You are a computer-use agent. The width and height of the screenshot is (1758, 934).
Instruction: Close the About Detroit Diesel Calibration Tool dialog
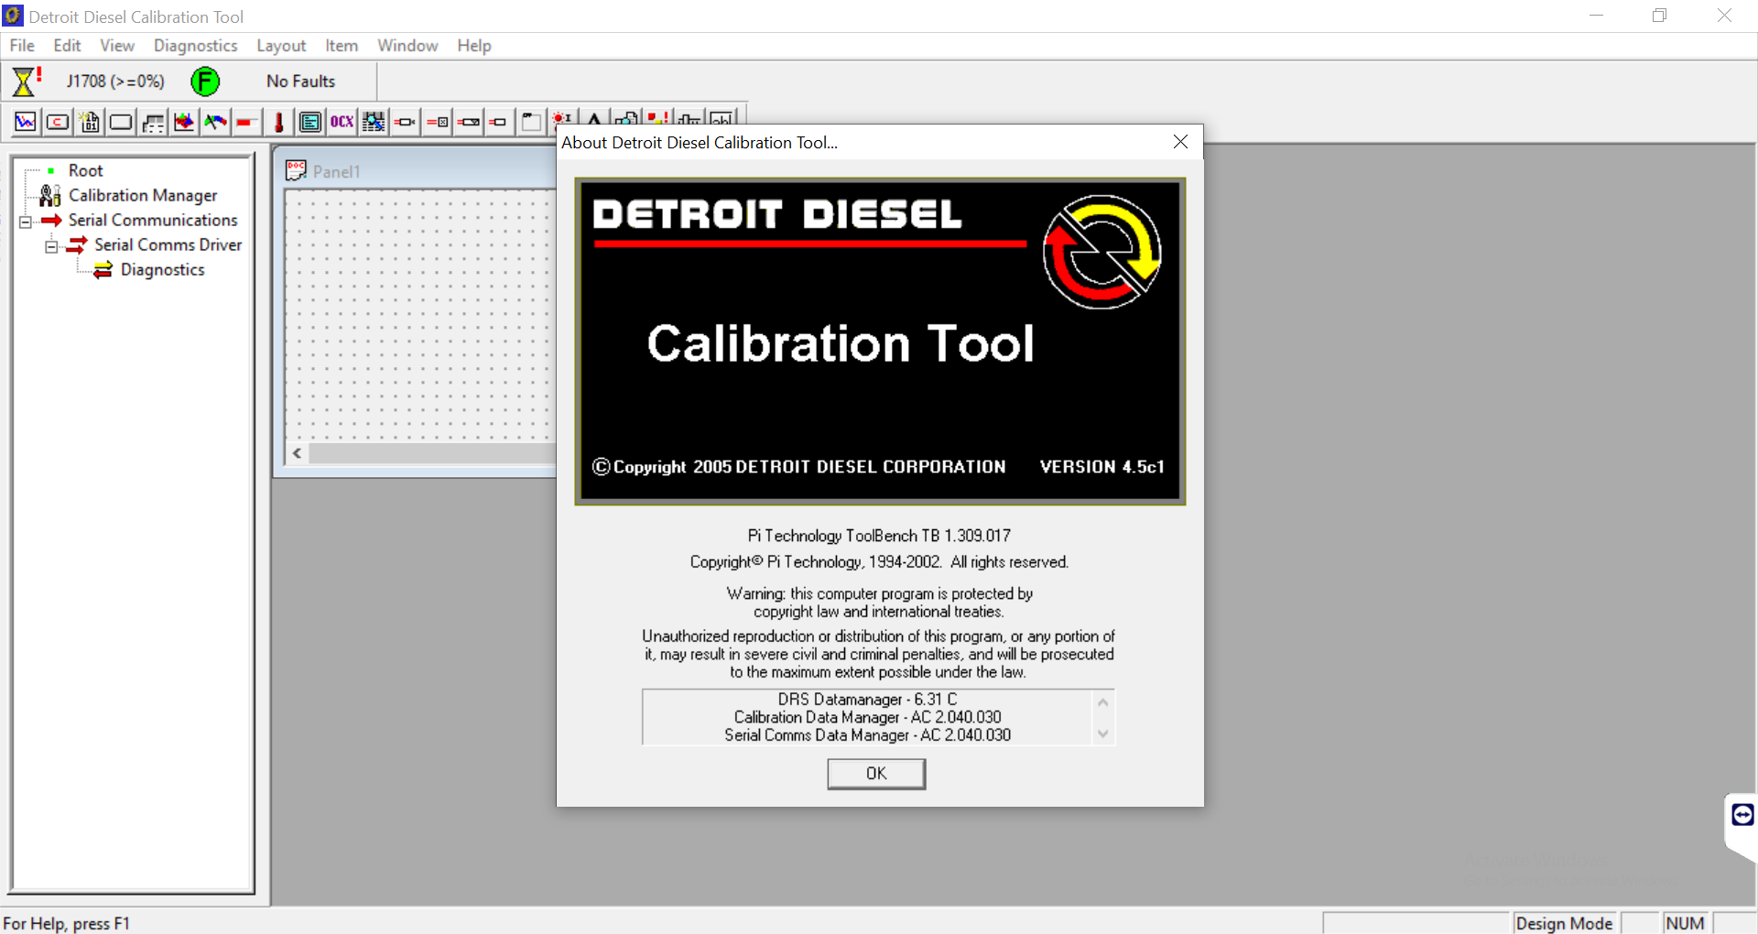click(x=1180, y=142)
